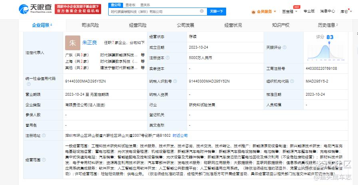Click the help icon next to 组织机构代码
This screenshot has height=185, width=358.
(292, 81)
